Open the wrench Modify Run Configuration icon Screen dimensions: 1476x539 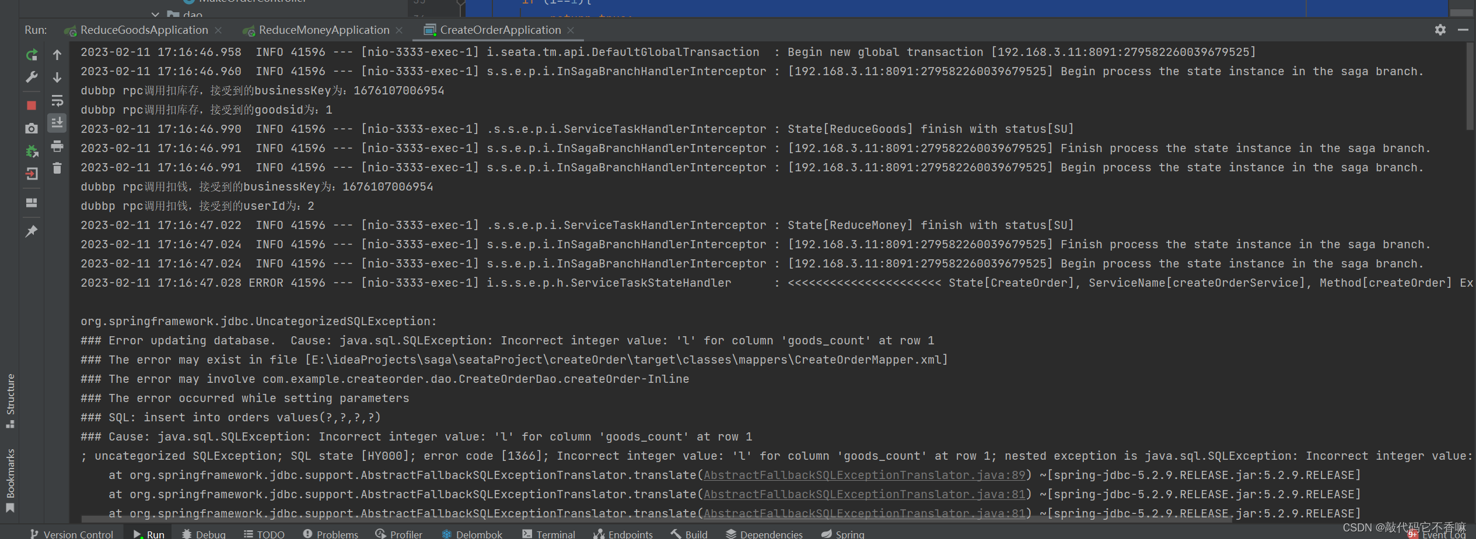coord(32,77)
